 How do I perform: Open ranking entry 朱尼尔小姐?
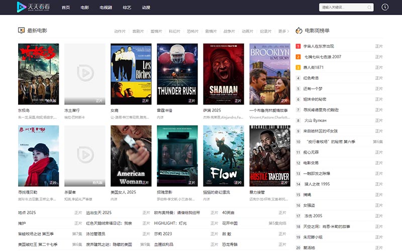click(x=313, y=237)
